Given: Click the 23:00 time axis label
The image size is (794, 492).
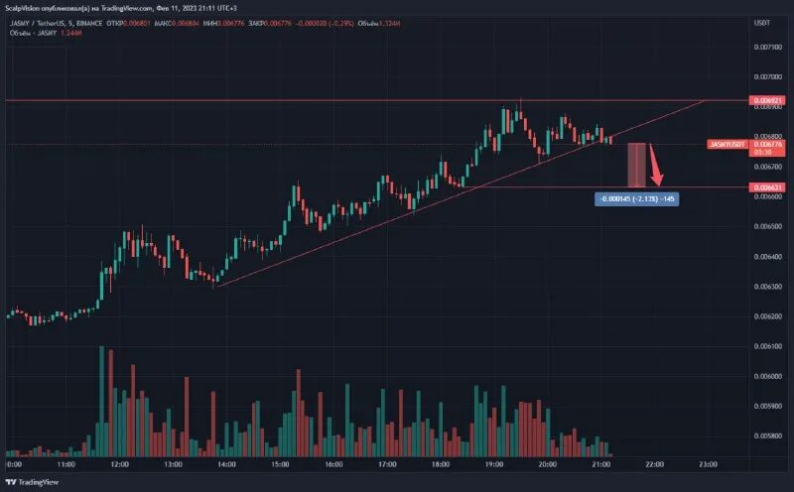Looking at the screenshot, I should pos(708,464).
